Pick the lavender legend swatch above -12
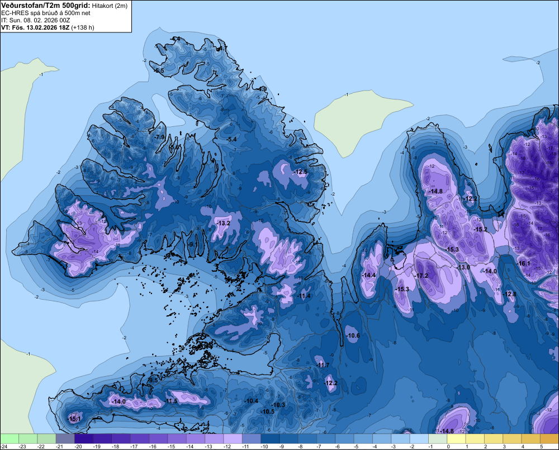The height and width of the screenshot is (450, 559). [x=233, y=439]
